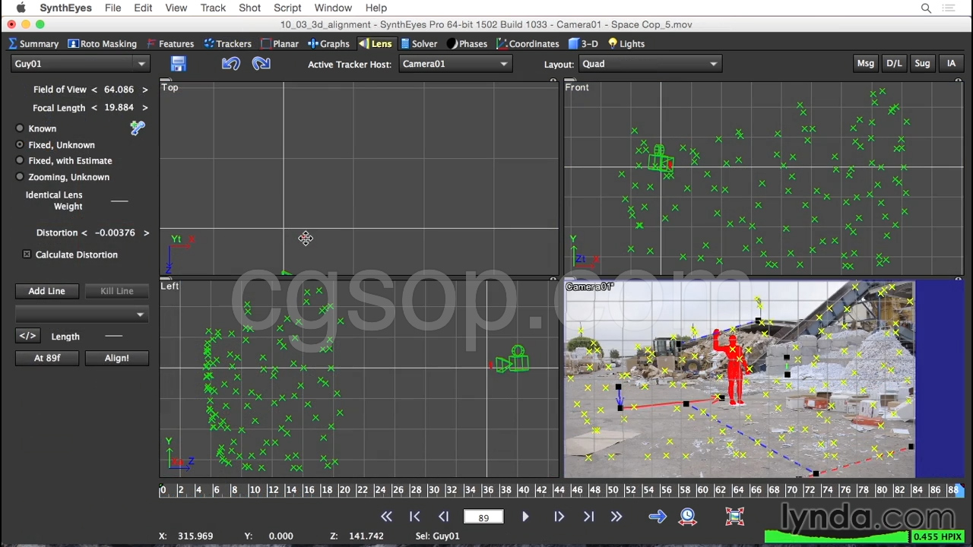Screen dimensions: 973x547
Task: Open the empty line list dropdown
Action: point(81,315)
